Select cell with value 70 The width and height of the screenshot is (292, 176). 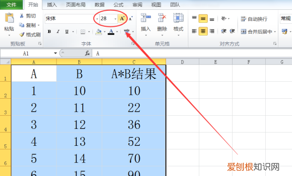134,158
